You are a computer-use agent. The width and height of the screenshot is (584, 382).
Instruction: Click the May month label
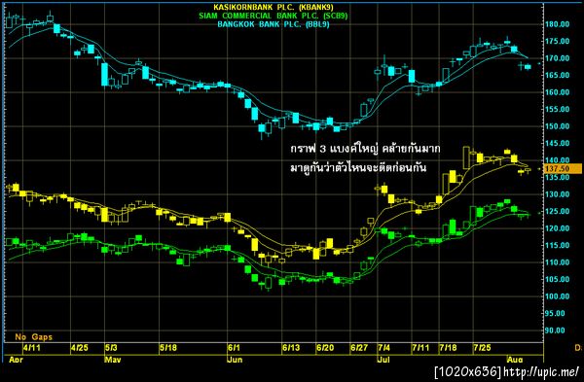[113, 360]
